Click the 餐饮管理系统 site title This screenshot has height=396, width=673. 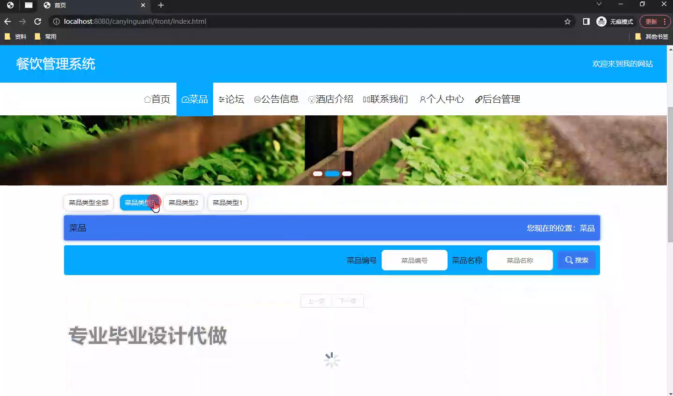point(56,64)
